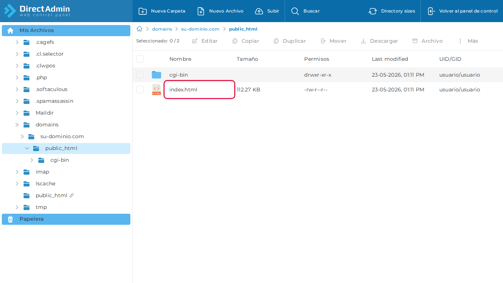Open the Más three-dots menu
The height and width of the screenshot is (283, 503).
click(460, 41)
